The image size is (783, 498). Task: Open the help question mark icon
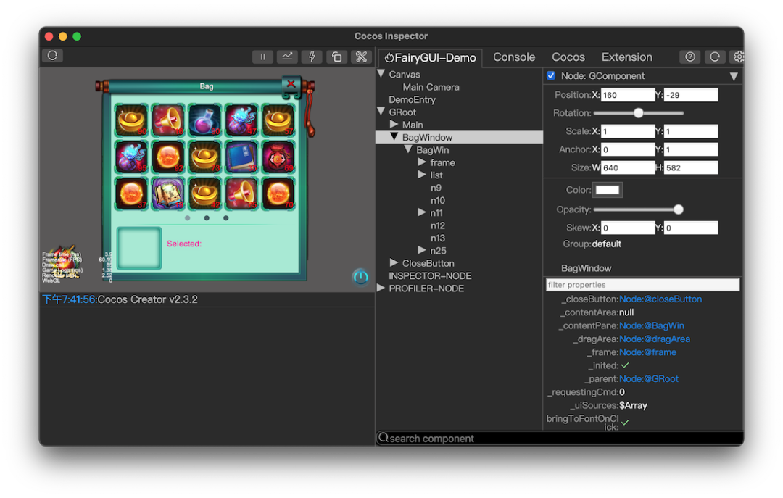[690, 57]
